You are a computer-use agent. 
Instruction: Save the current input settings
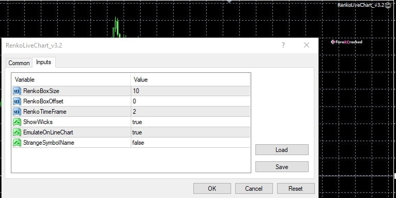click(x=282, y=166)
